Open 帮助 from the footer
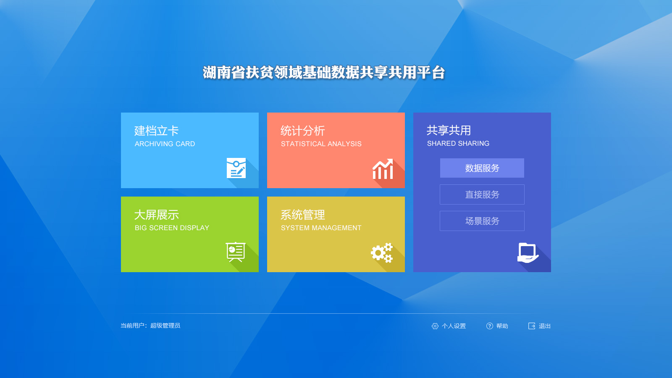 [503, 326]
